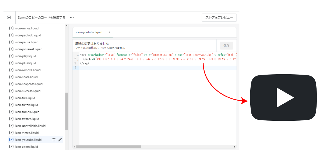Screen dimensions: 323x161
Task: Click horizontal scrollbar thumb of code editor
Action: pos(108,147)
